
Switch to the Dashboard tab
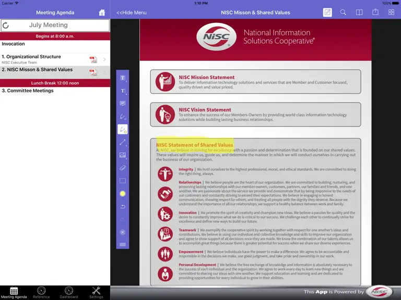69,293
